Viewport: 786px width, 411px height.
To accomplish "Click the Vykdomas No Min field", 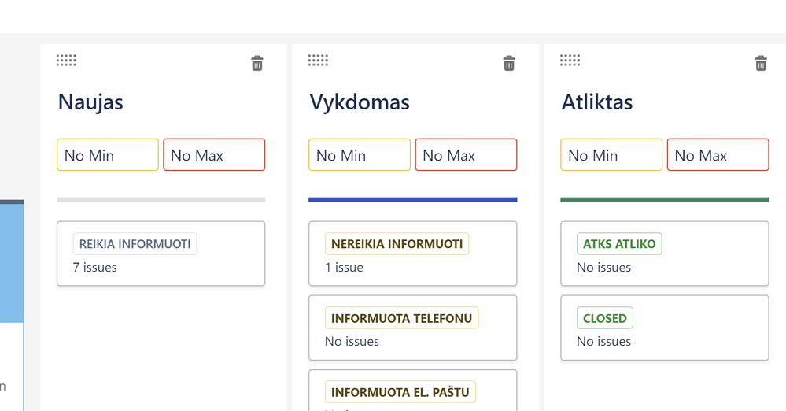I will [360, 155].
